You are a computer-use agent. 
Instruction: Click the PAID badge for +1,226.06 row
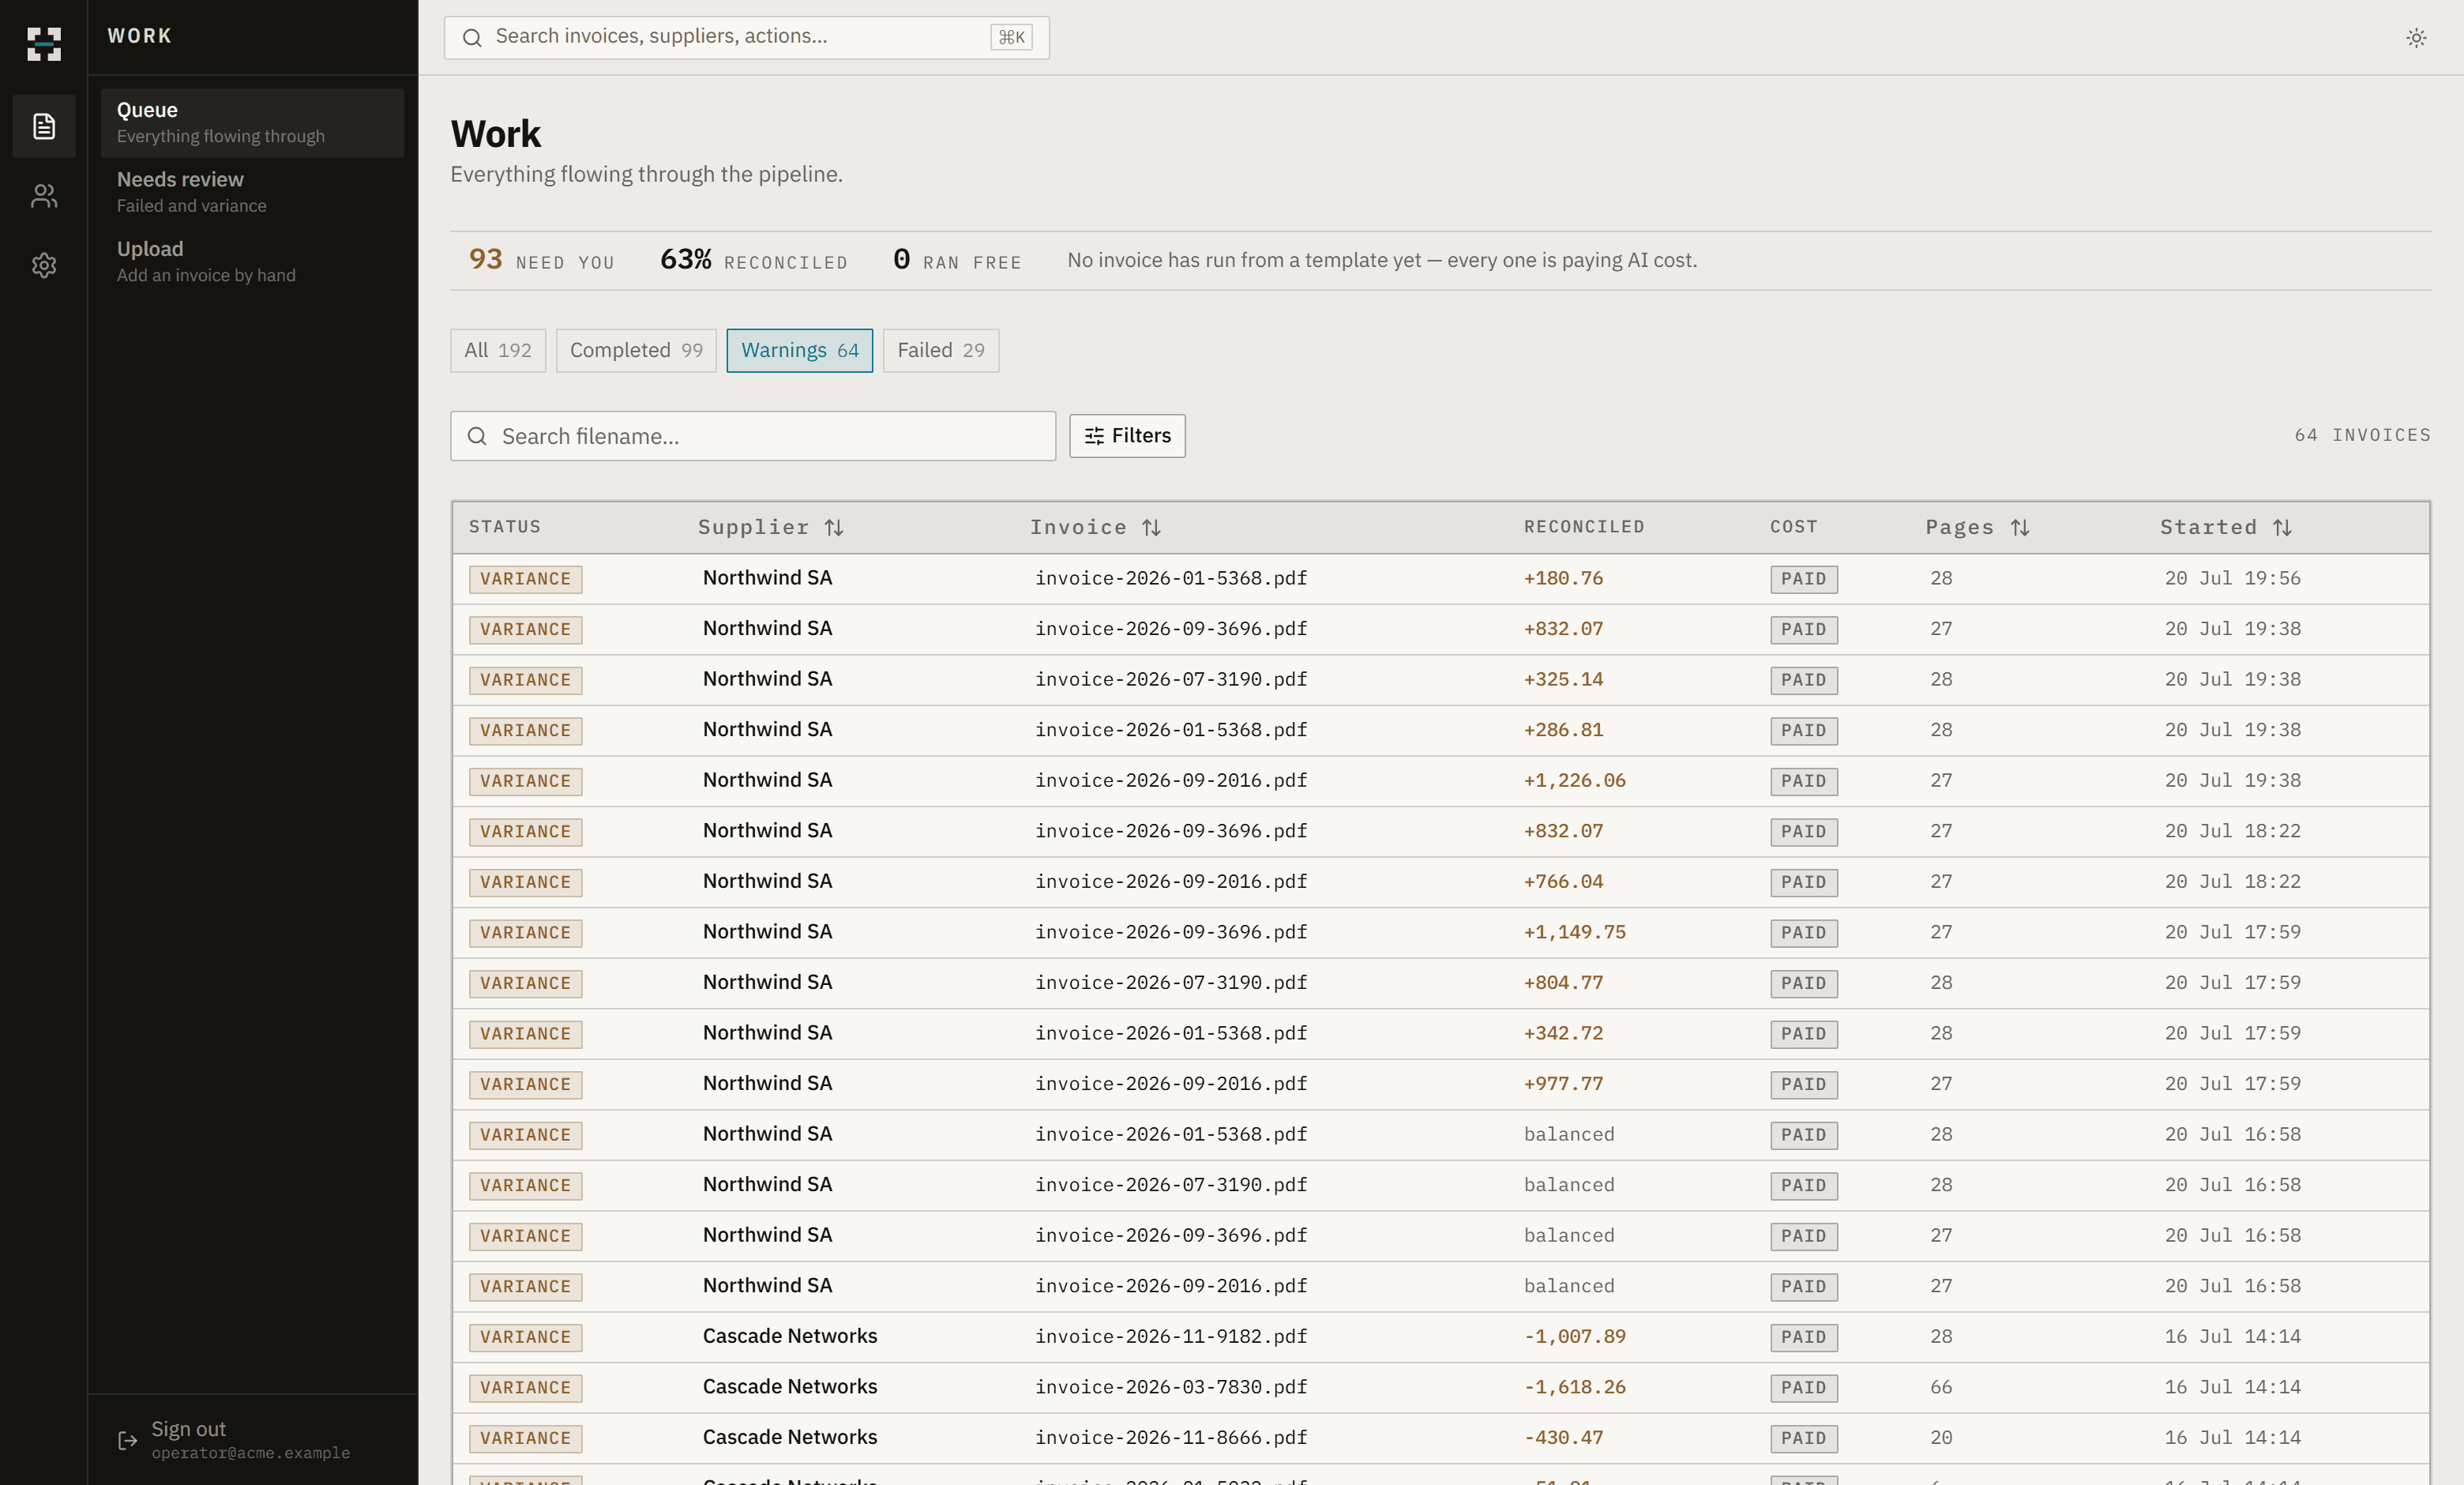1803,781
